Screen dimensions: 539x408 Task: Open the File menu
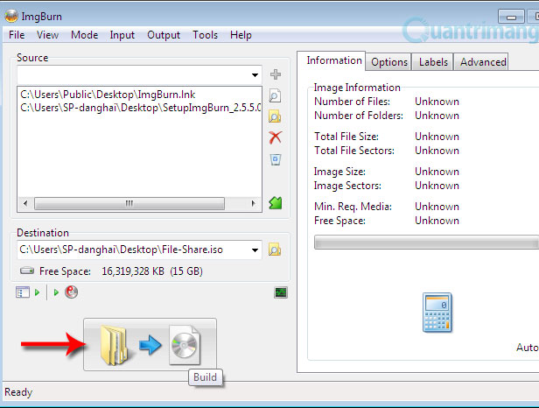click(17, 35)
